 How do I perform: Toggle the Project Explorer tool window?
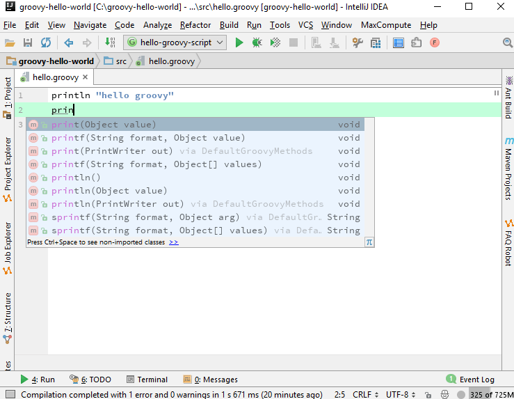(x=7, y=169)
